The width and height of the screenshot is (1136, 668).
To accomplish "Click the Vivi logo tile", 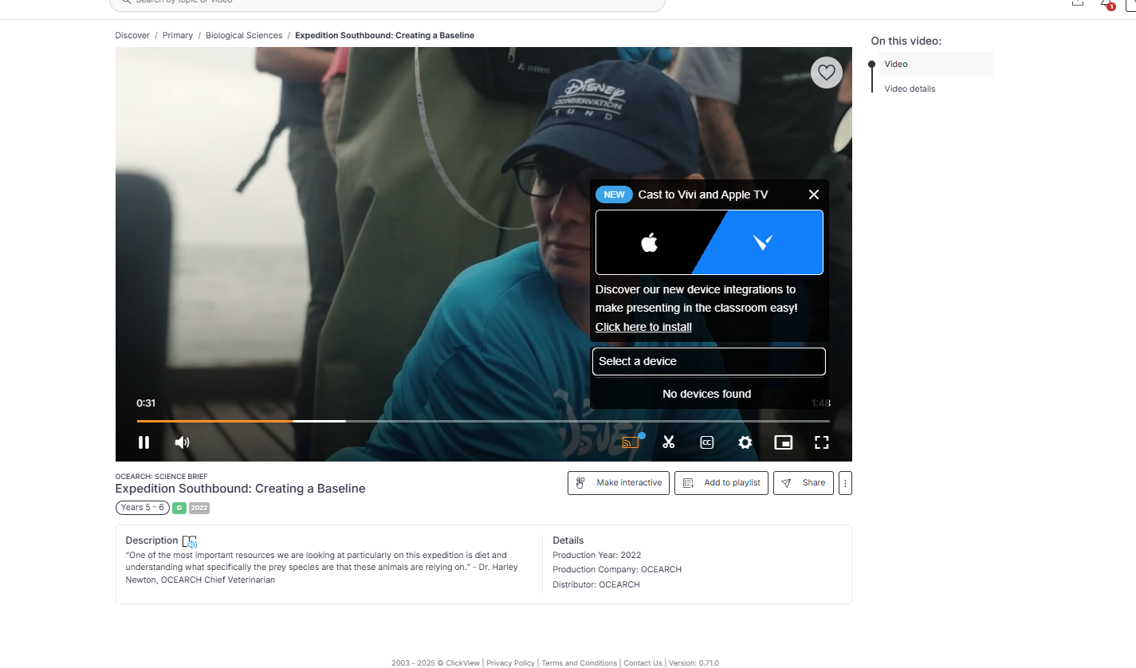I will 763,242.
